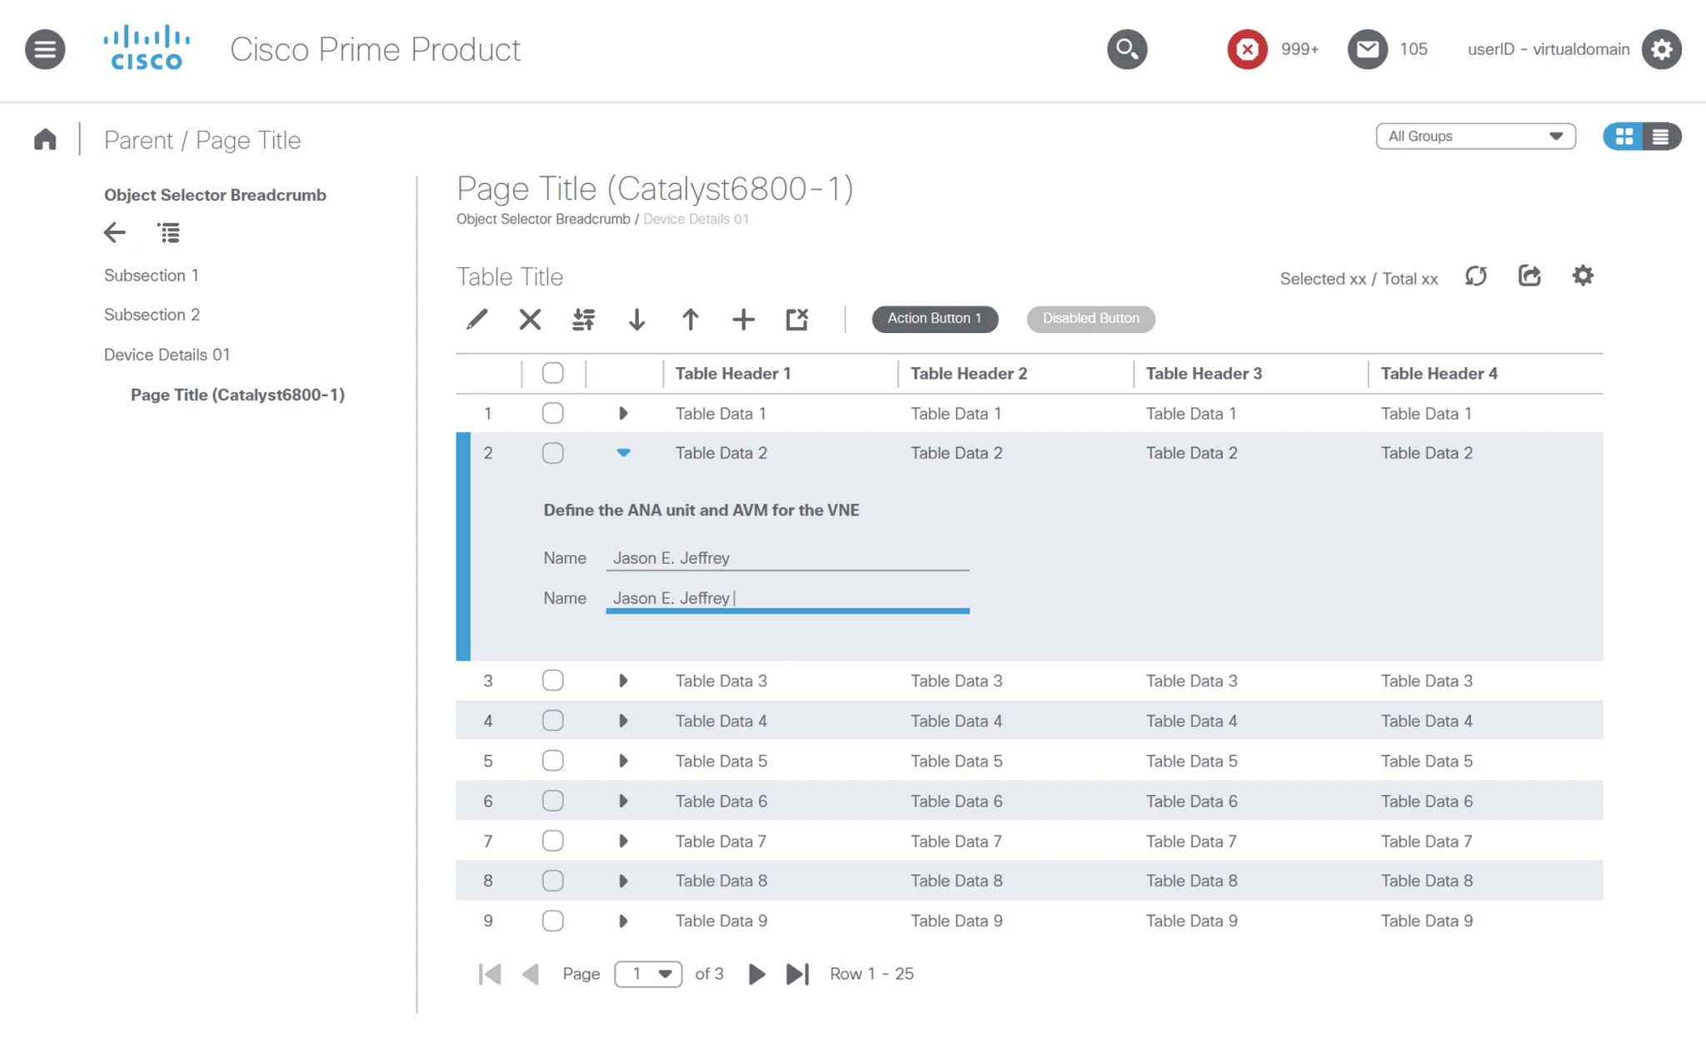Check the select-all header checkbox
The width and height of the screenshot is (1706, 1059).
click(x=552, y=373)
